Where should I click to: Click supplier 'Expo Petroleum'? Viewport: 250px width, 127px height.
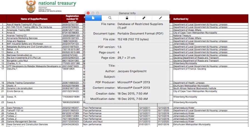15,108
